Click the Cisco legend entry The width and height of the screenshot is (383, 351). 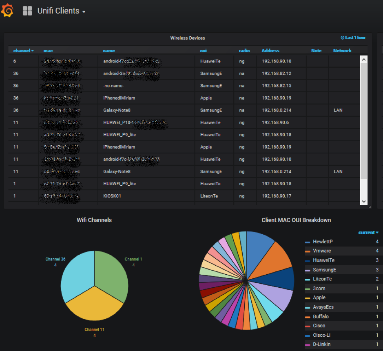point(319,326)
